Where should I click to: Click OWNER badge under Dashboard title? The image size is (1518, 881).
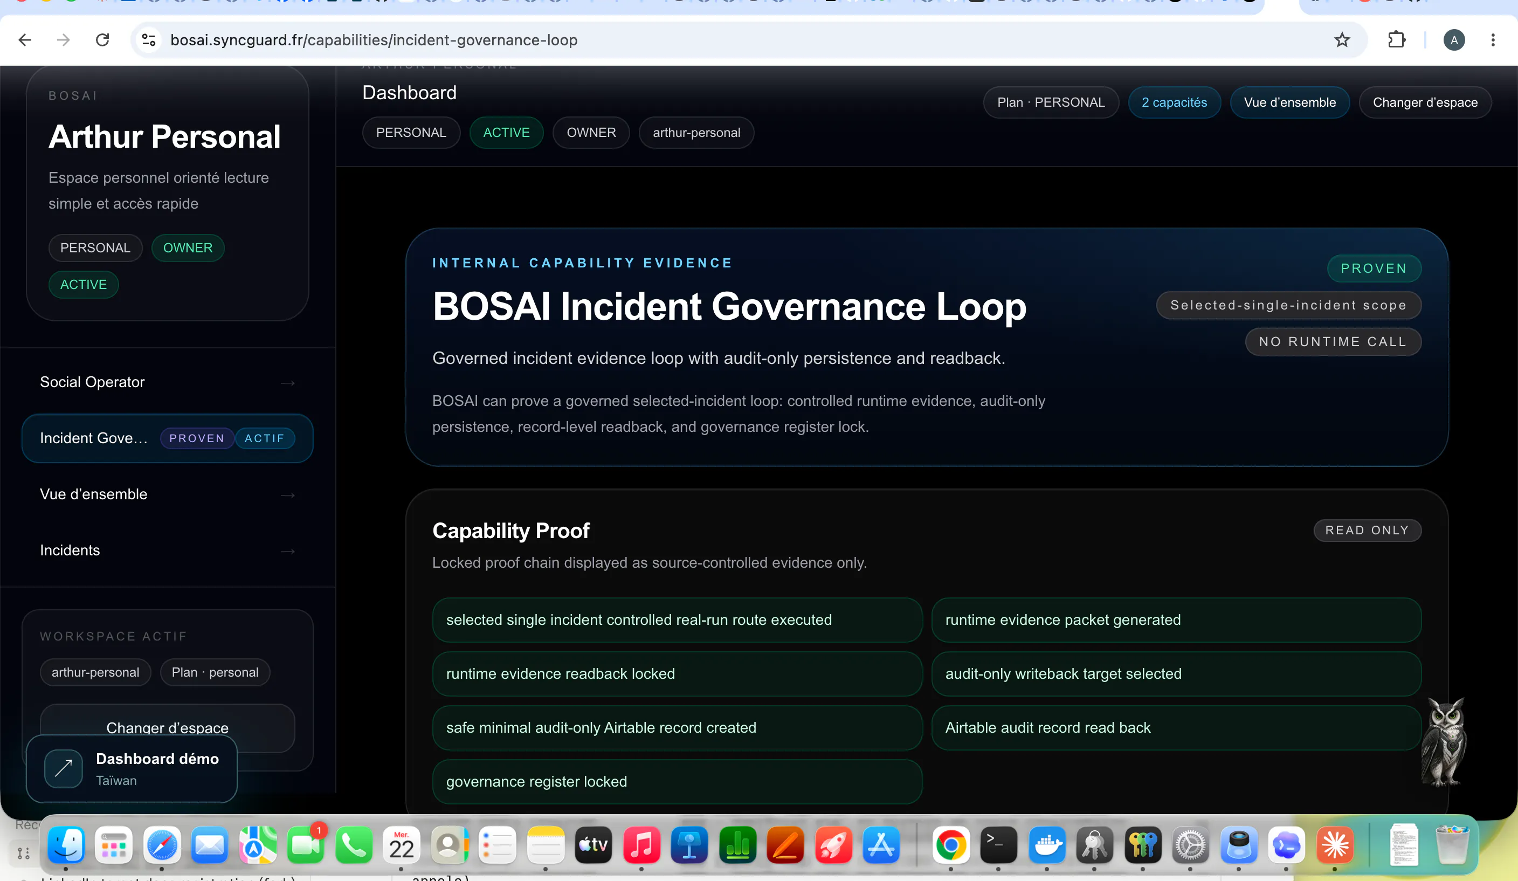(x=591, y=133)
